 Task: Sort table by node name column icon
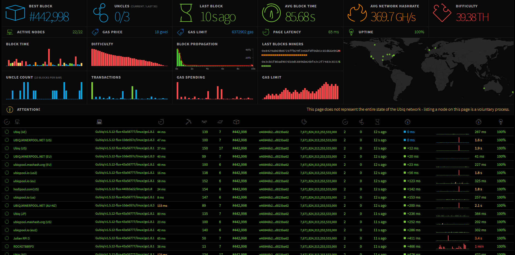click(x=17, y=122)
